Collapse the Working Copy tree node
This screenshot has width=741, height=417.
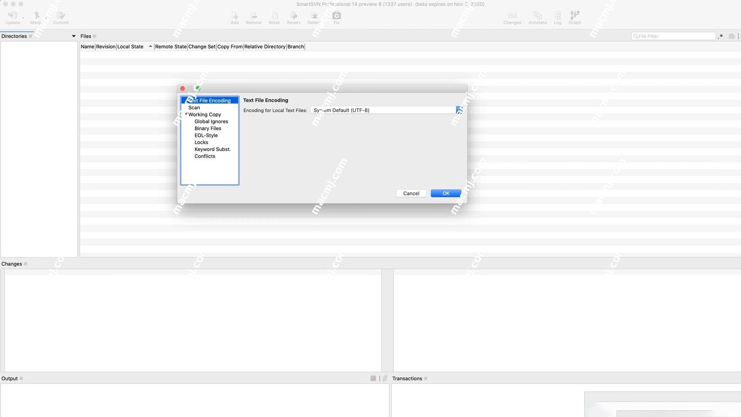coord(186,114)
